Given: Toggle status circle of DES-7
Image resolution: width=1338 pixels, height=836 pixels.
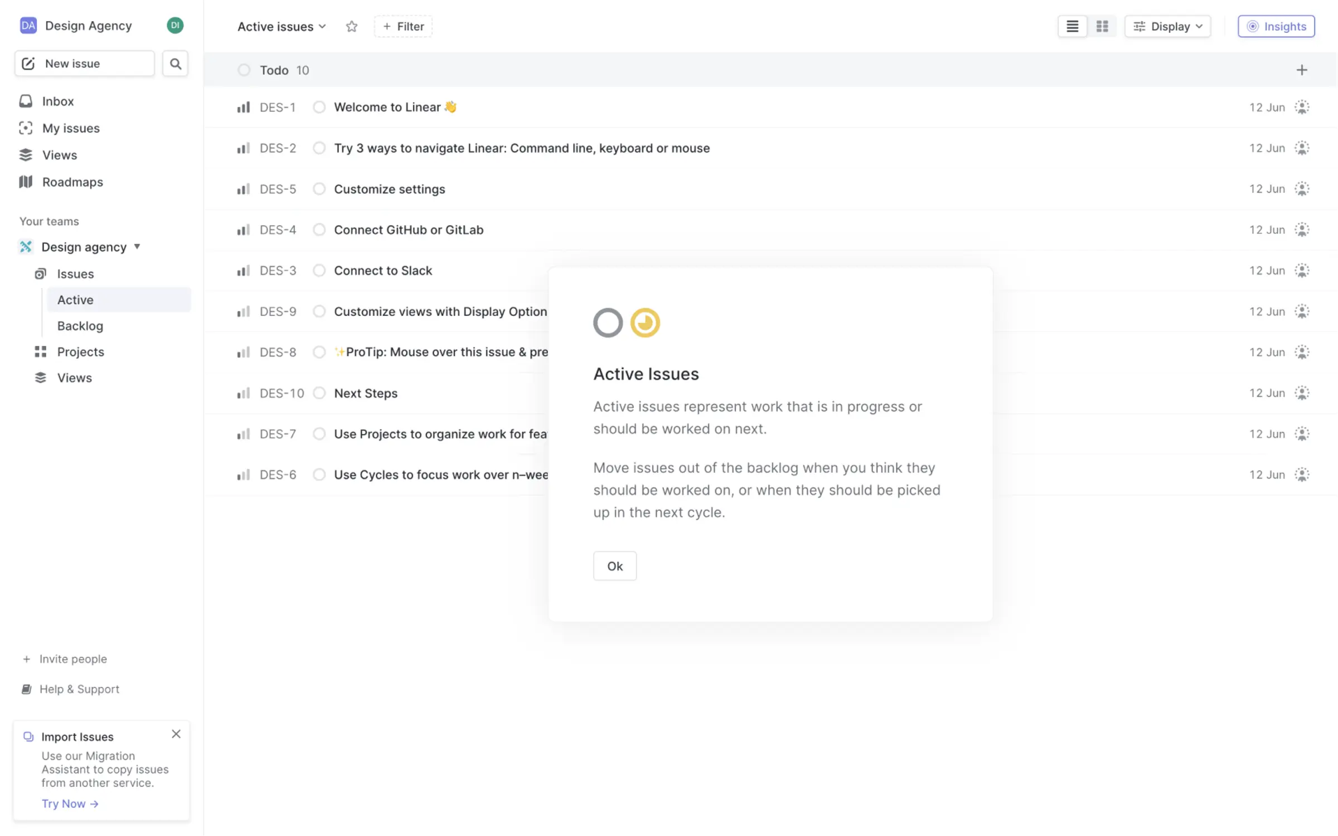Looking at the screenshot, I should [x=319, y=434].
